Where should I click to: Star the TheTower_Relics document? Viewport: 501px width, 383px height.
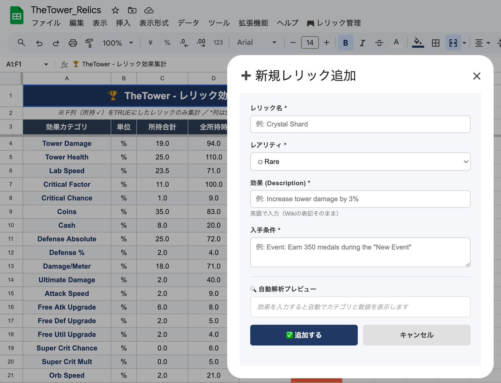point(116,10)
